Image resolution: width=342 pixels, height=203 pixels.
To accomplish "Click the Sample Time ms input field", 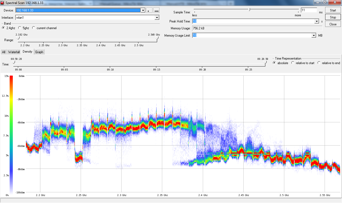I will pyautogui.click(x=309, y=10).
